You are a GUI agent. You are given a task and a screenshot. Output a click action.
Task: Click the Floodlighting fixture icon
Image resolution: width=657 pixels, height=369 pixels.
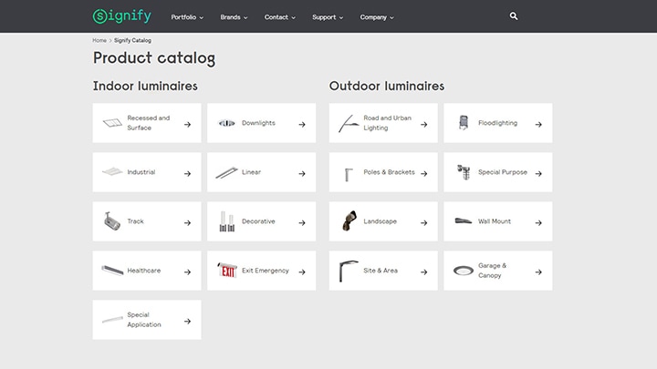pos(464,123)
